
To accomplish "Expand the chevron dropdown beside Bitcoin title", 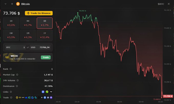I will point(5,4).
